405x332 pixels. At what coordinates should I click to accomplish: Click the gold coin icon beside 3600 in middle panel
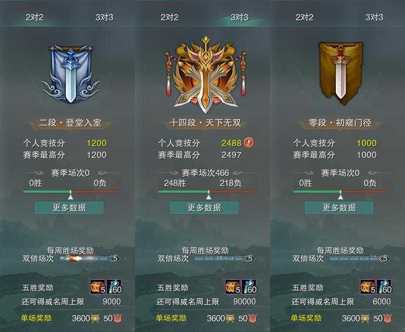click(x=230, y=319)
